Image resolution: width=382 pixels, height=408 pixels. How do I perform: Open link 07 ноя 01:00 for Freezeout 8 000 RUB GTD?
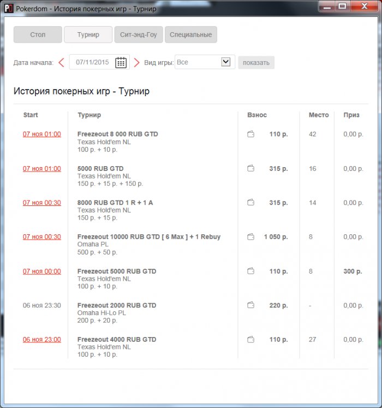pyautogui.click(x=42, y=134)
